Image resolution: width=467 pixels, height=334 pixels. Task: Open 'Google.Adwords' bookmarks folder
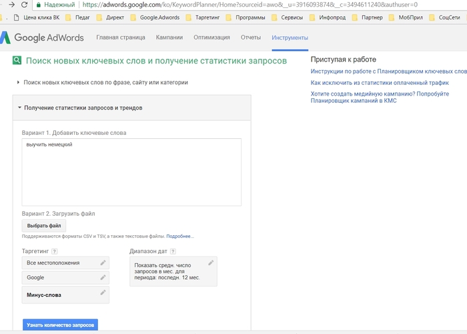[155, 17]
